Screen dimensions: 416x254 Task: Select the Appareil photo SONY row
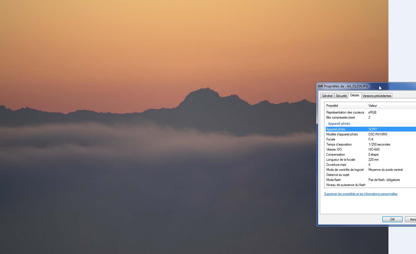tap(371, 129)
